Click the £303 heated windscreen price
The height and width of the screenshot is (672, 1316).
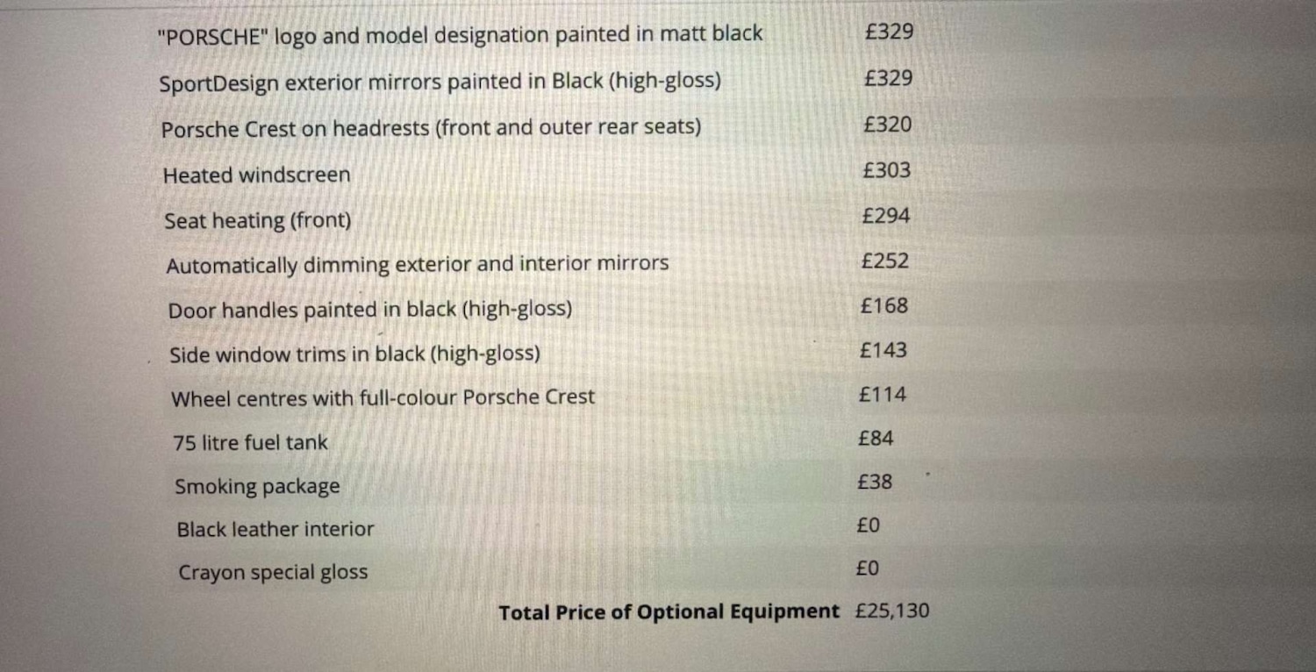tap(886, 170)
